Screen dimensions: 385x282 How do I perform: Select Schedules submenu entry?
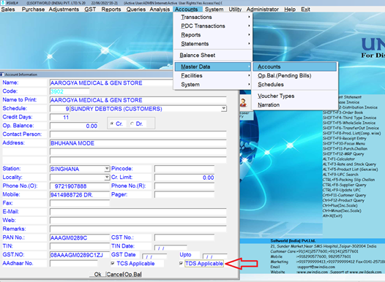click(295, 84)
